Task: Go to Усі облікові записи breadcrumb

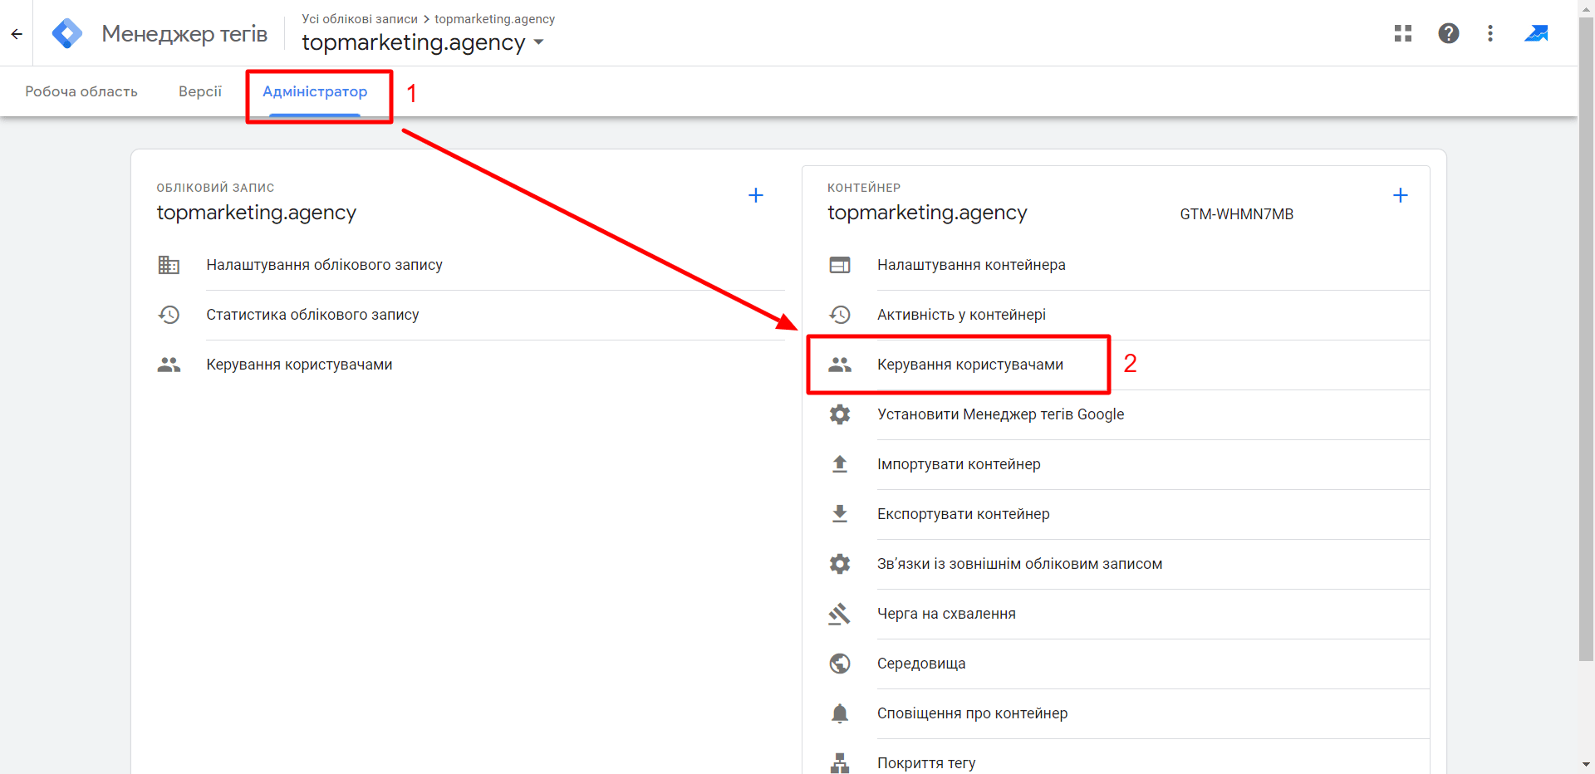Action: coord(360,19)
